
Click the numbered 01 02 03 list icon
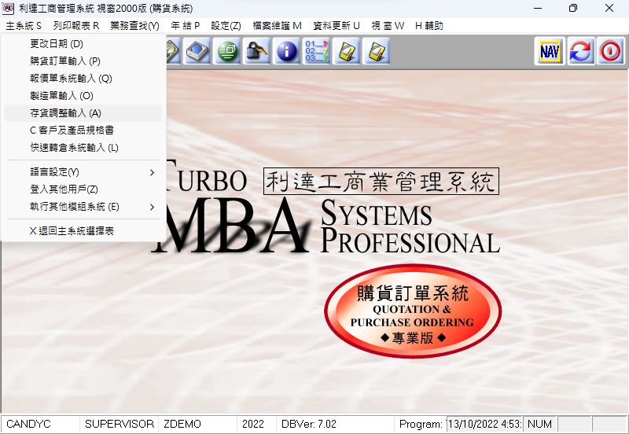click(316, 51)
